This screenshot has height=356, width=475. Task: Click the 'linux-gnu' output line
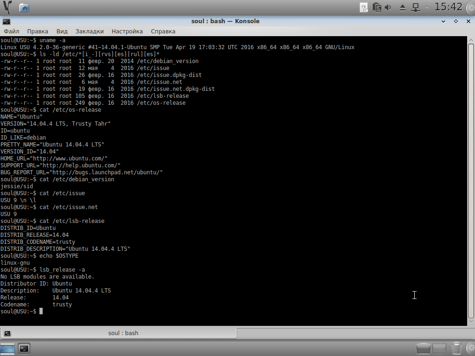tap(15, 263)
